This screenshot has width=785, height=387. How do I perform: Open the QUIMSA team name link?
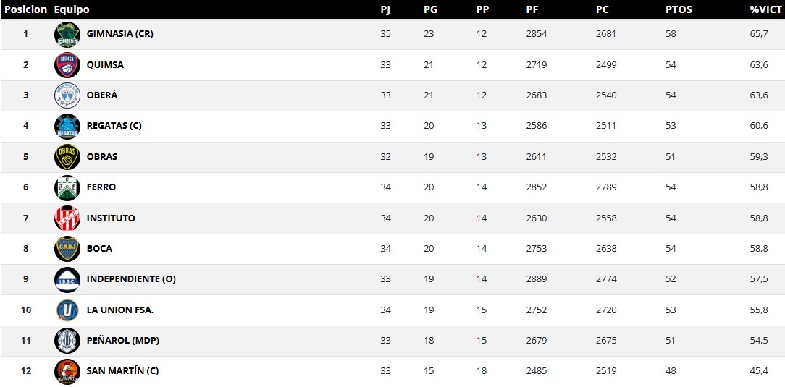pyautogui.click(x=105, y=65)
